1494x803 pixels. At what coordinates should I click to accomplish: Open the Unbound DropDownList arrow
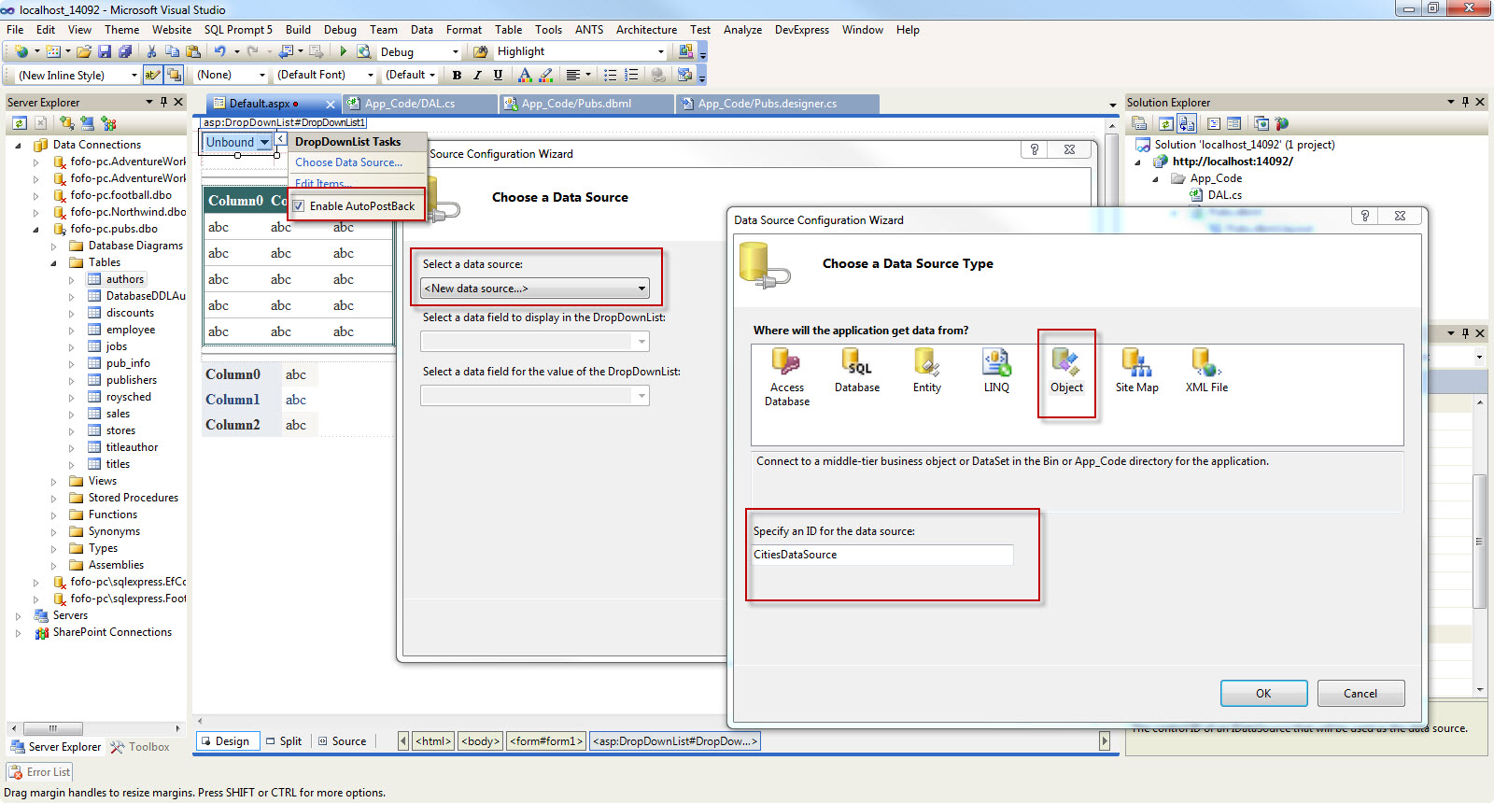(264, 142)
